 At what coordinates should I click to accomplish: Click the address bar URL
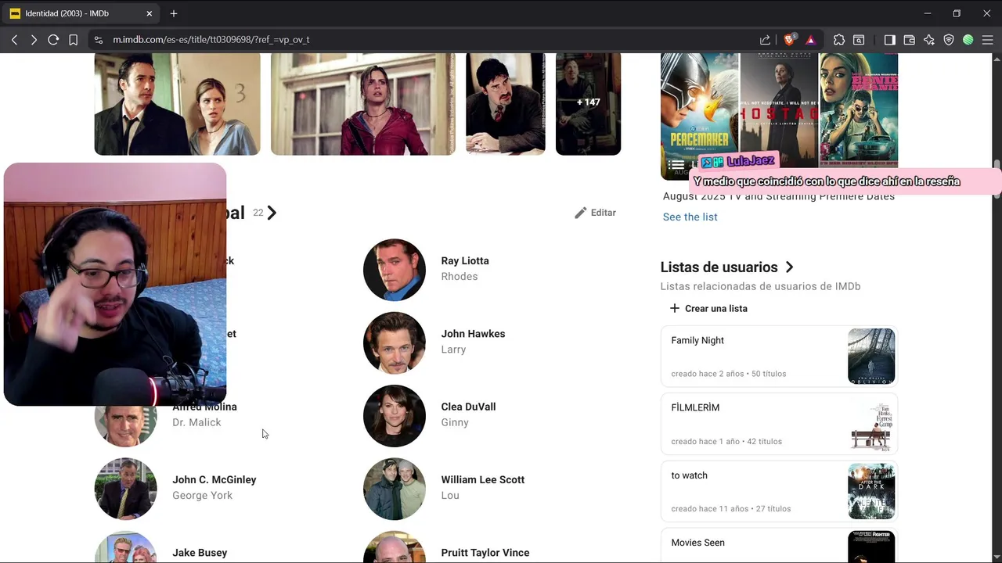pyautogui.click(x=211, y=40)
